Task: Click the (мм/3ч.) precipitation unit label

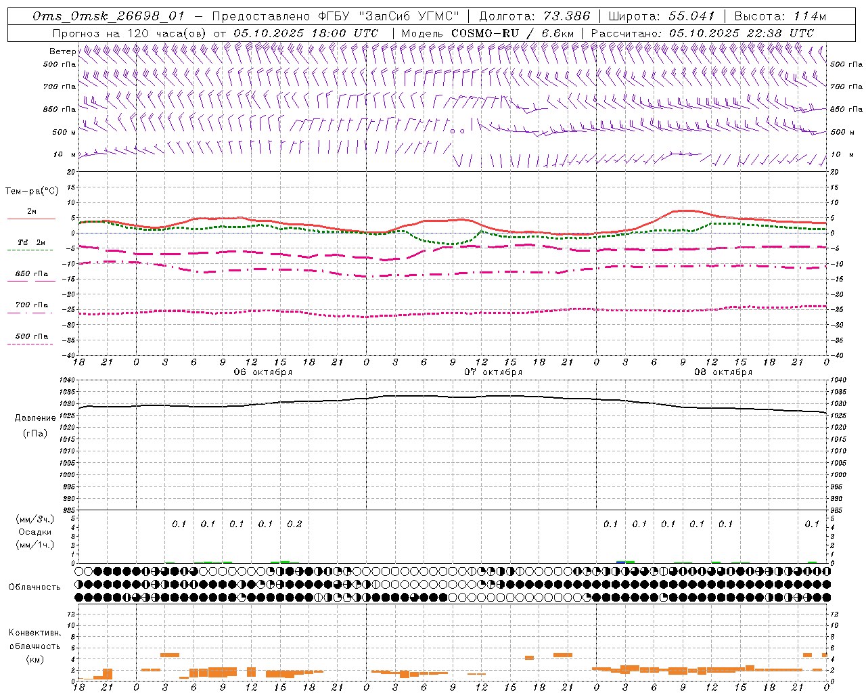Action: coord(35,519)
